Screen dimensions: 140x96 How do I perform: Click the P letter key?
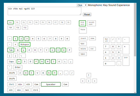coord(69,50)
